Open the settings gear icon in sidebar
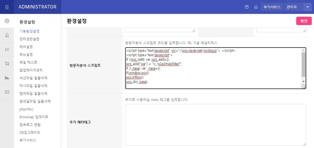 click(7, 21)
